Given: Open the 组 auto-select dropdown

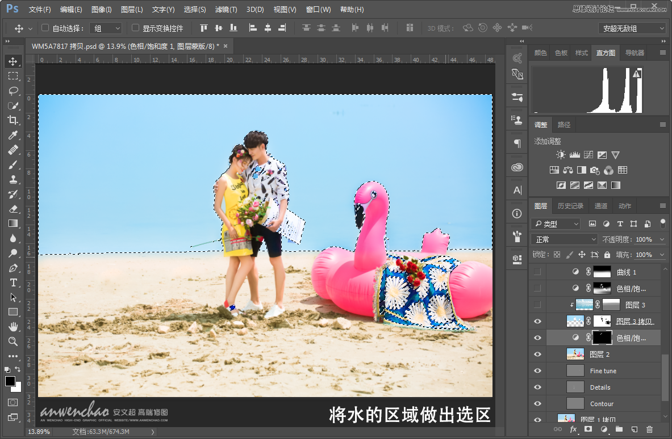Looking at the screenshot, I should pyautogui.click(x=106, y=28).
